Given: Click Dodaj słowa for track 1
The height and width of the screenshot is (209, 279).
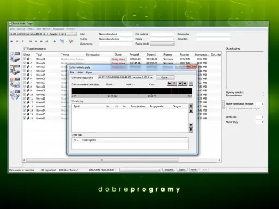Looking at the screenshot, I should [118, 59].
